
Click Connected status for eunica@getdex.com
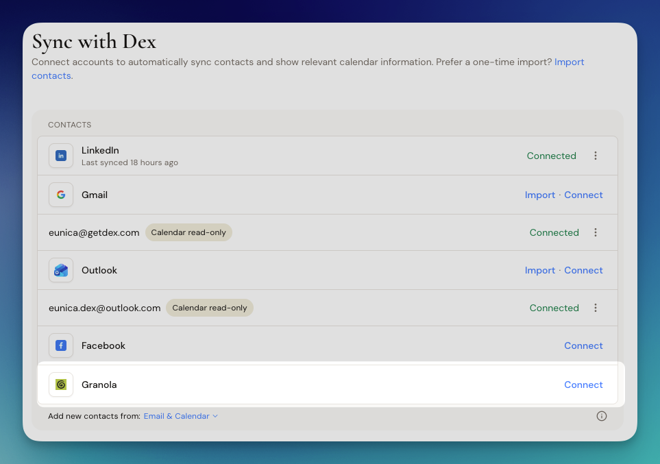pos(554,232)
